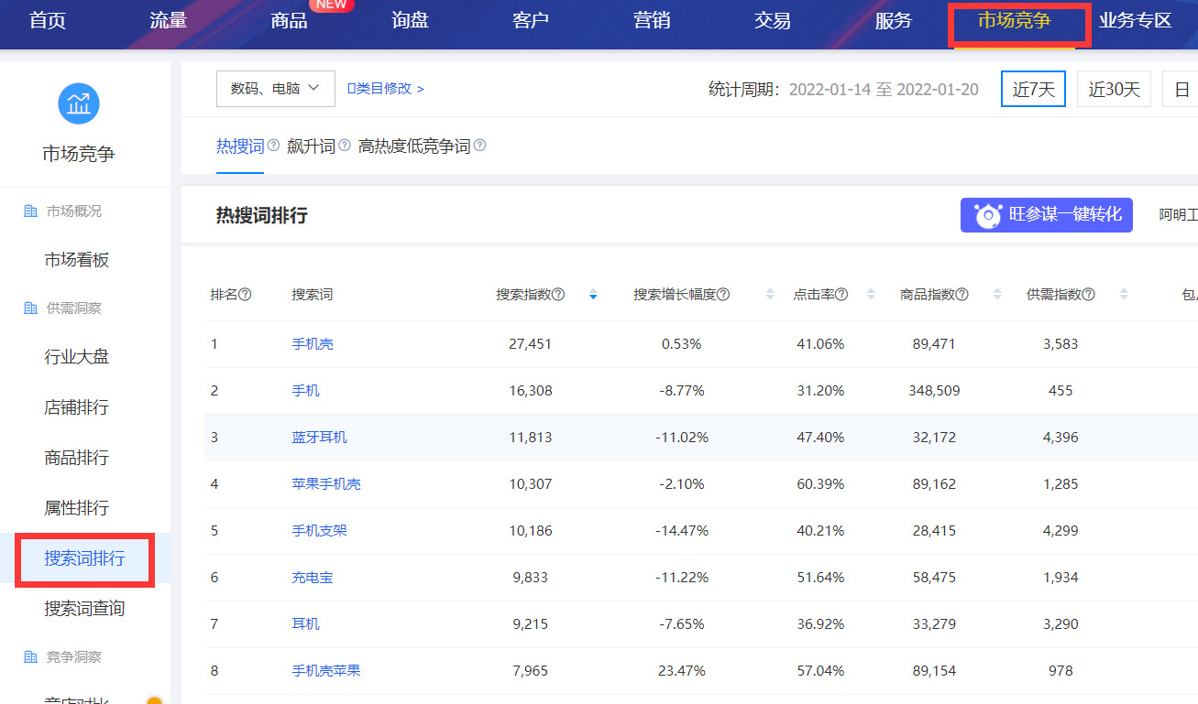Click search term 手机 link
1198x704 pixels.
pos(306,391)
